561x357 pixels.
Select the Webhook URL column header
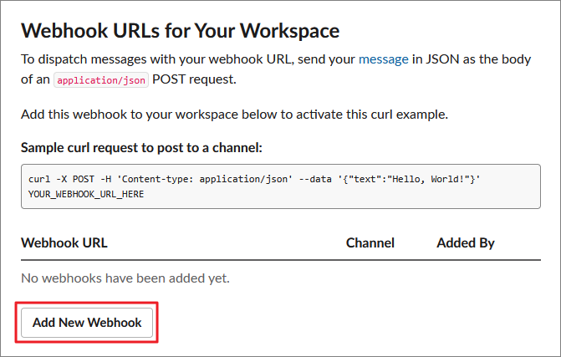(x=64, y=243)
